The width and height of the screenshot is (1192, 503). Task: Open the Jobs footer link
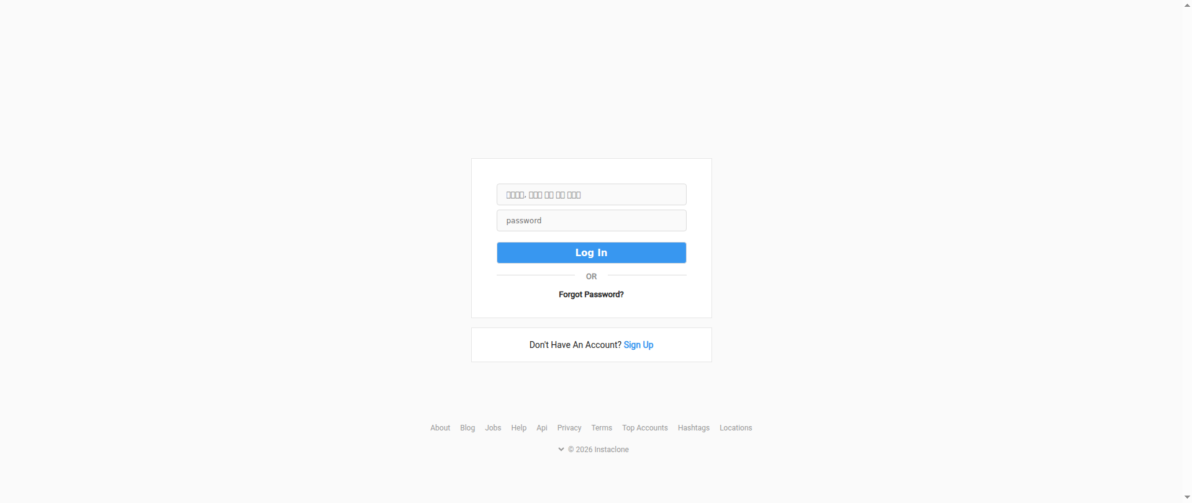pos(493,428)
